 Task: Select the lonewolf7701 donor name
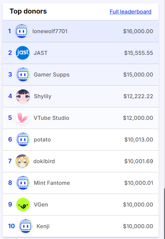click(50, 31)
